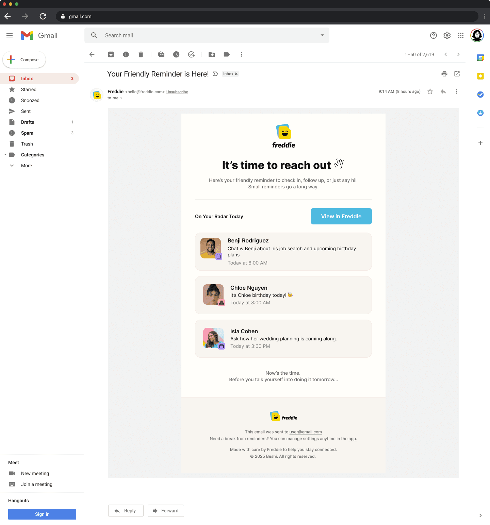This screenshot has height=525, width=490.
Task: Expand recipient details next to 'to me'
Action: pos(121,98)
